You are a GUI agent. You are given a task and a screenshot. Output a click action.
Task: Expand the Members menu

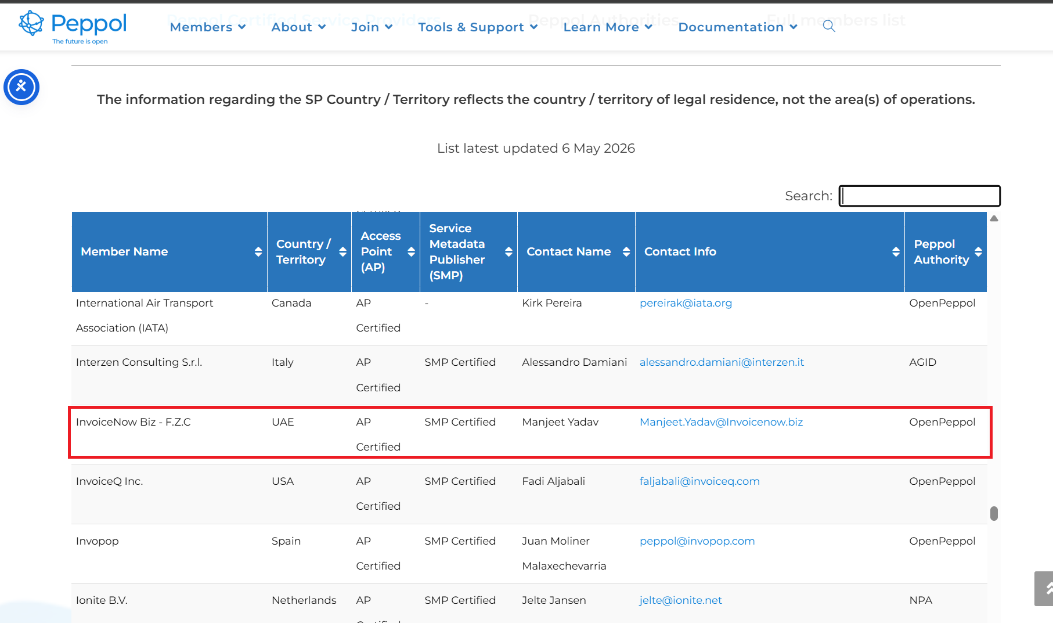tap(208, 27)
